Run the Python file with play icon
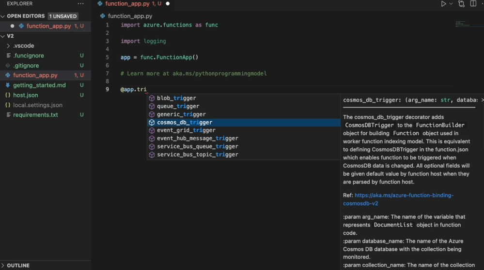This screenshot has height=270, width=484. tap(443, 4)
